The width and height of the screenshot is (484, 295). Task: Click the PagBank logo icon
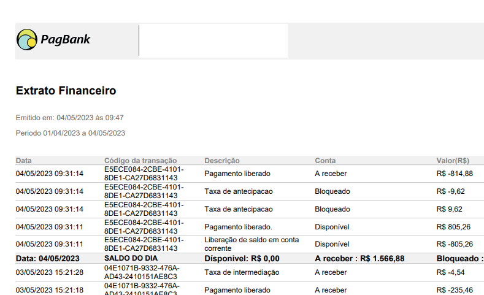[x=26, y=40]
